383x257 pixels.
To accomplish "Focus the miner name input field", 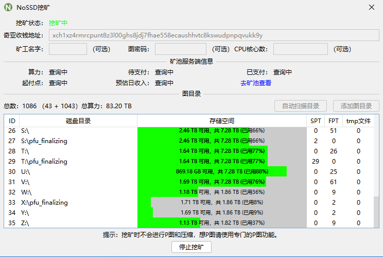I will click(x=67, y=49).
